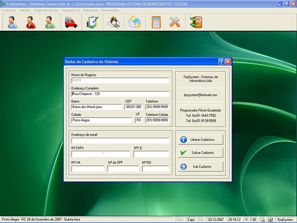
Task: Focus the Cidade field with Porto Alegre
Action: click(102, 120)
